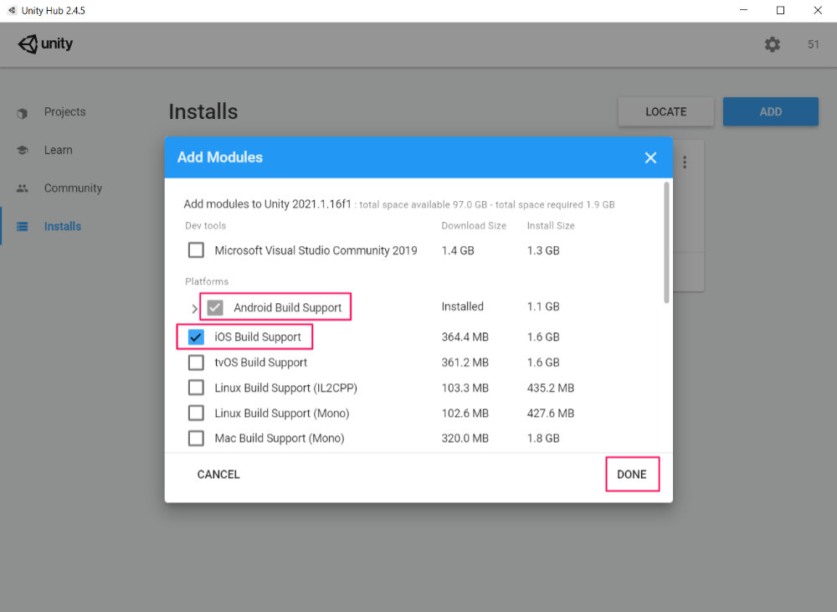Click the Community people icon
Image resolution: width=837 pixels, height=612 pixels.
[x=22, y=188]
